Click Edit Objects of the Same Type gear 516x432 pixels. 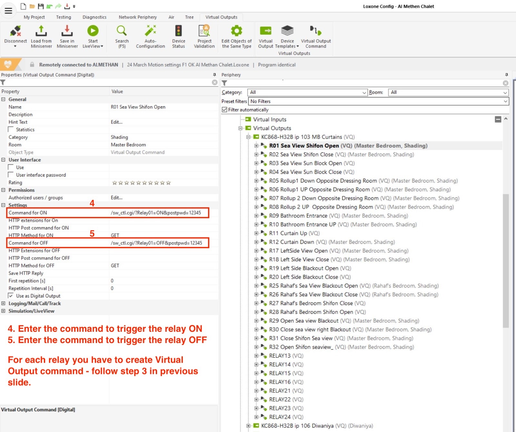236,31
